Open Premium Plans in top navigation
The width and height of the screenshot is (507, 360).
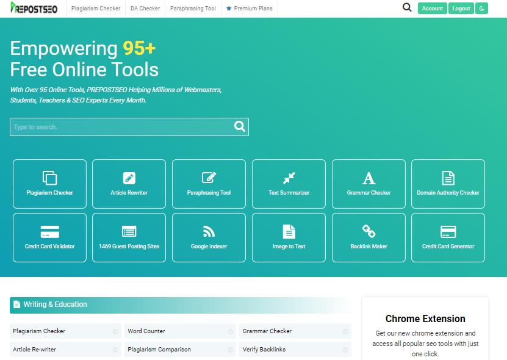250,9
